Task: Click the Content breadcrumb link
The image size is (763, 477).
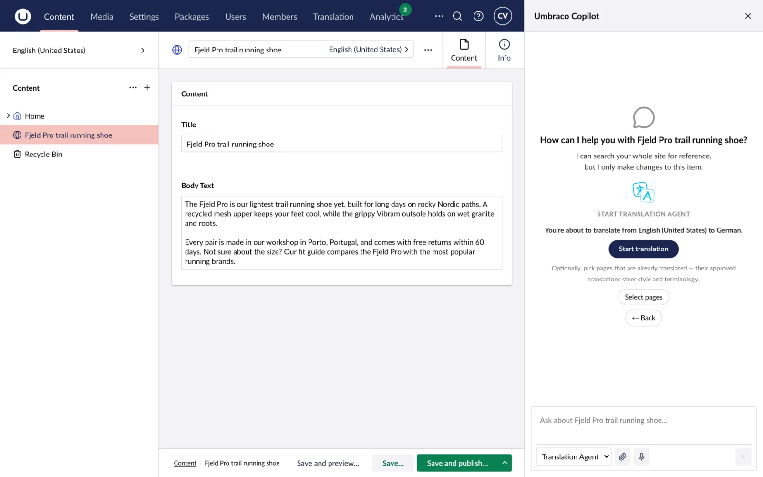Action: point(185,463)
